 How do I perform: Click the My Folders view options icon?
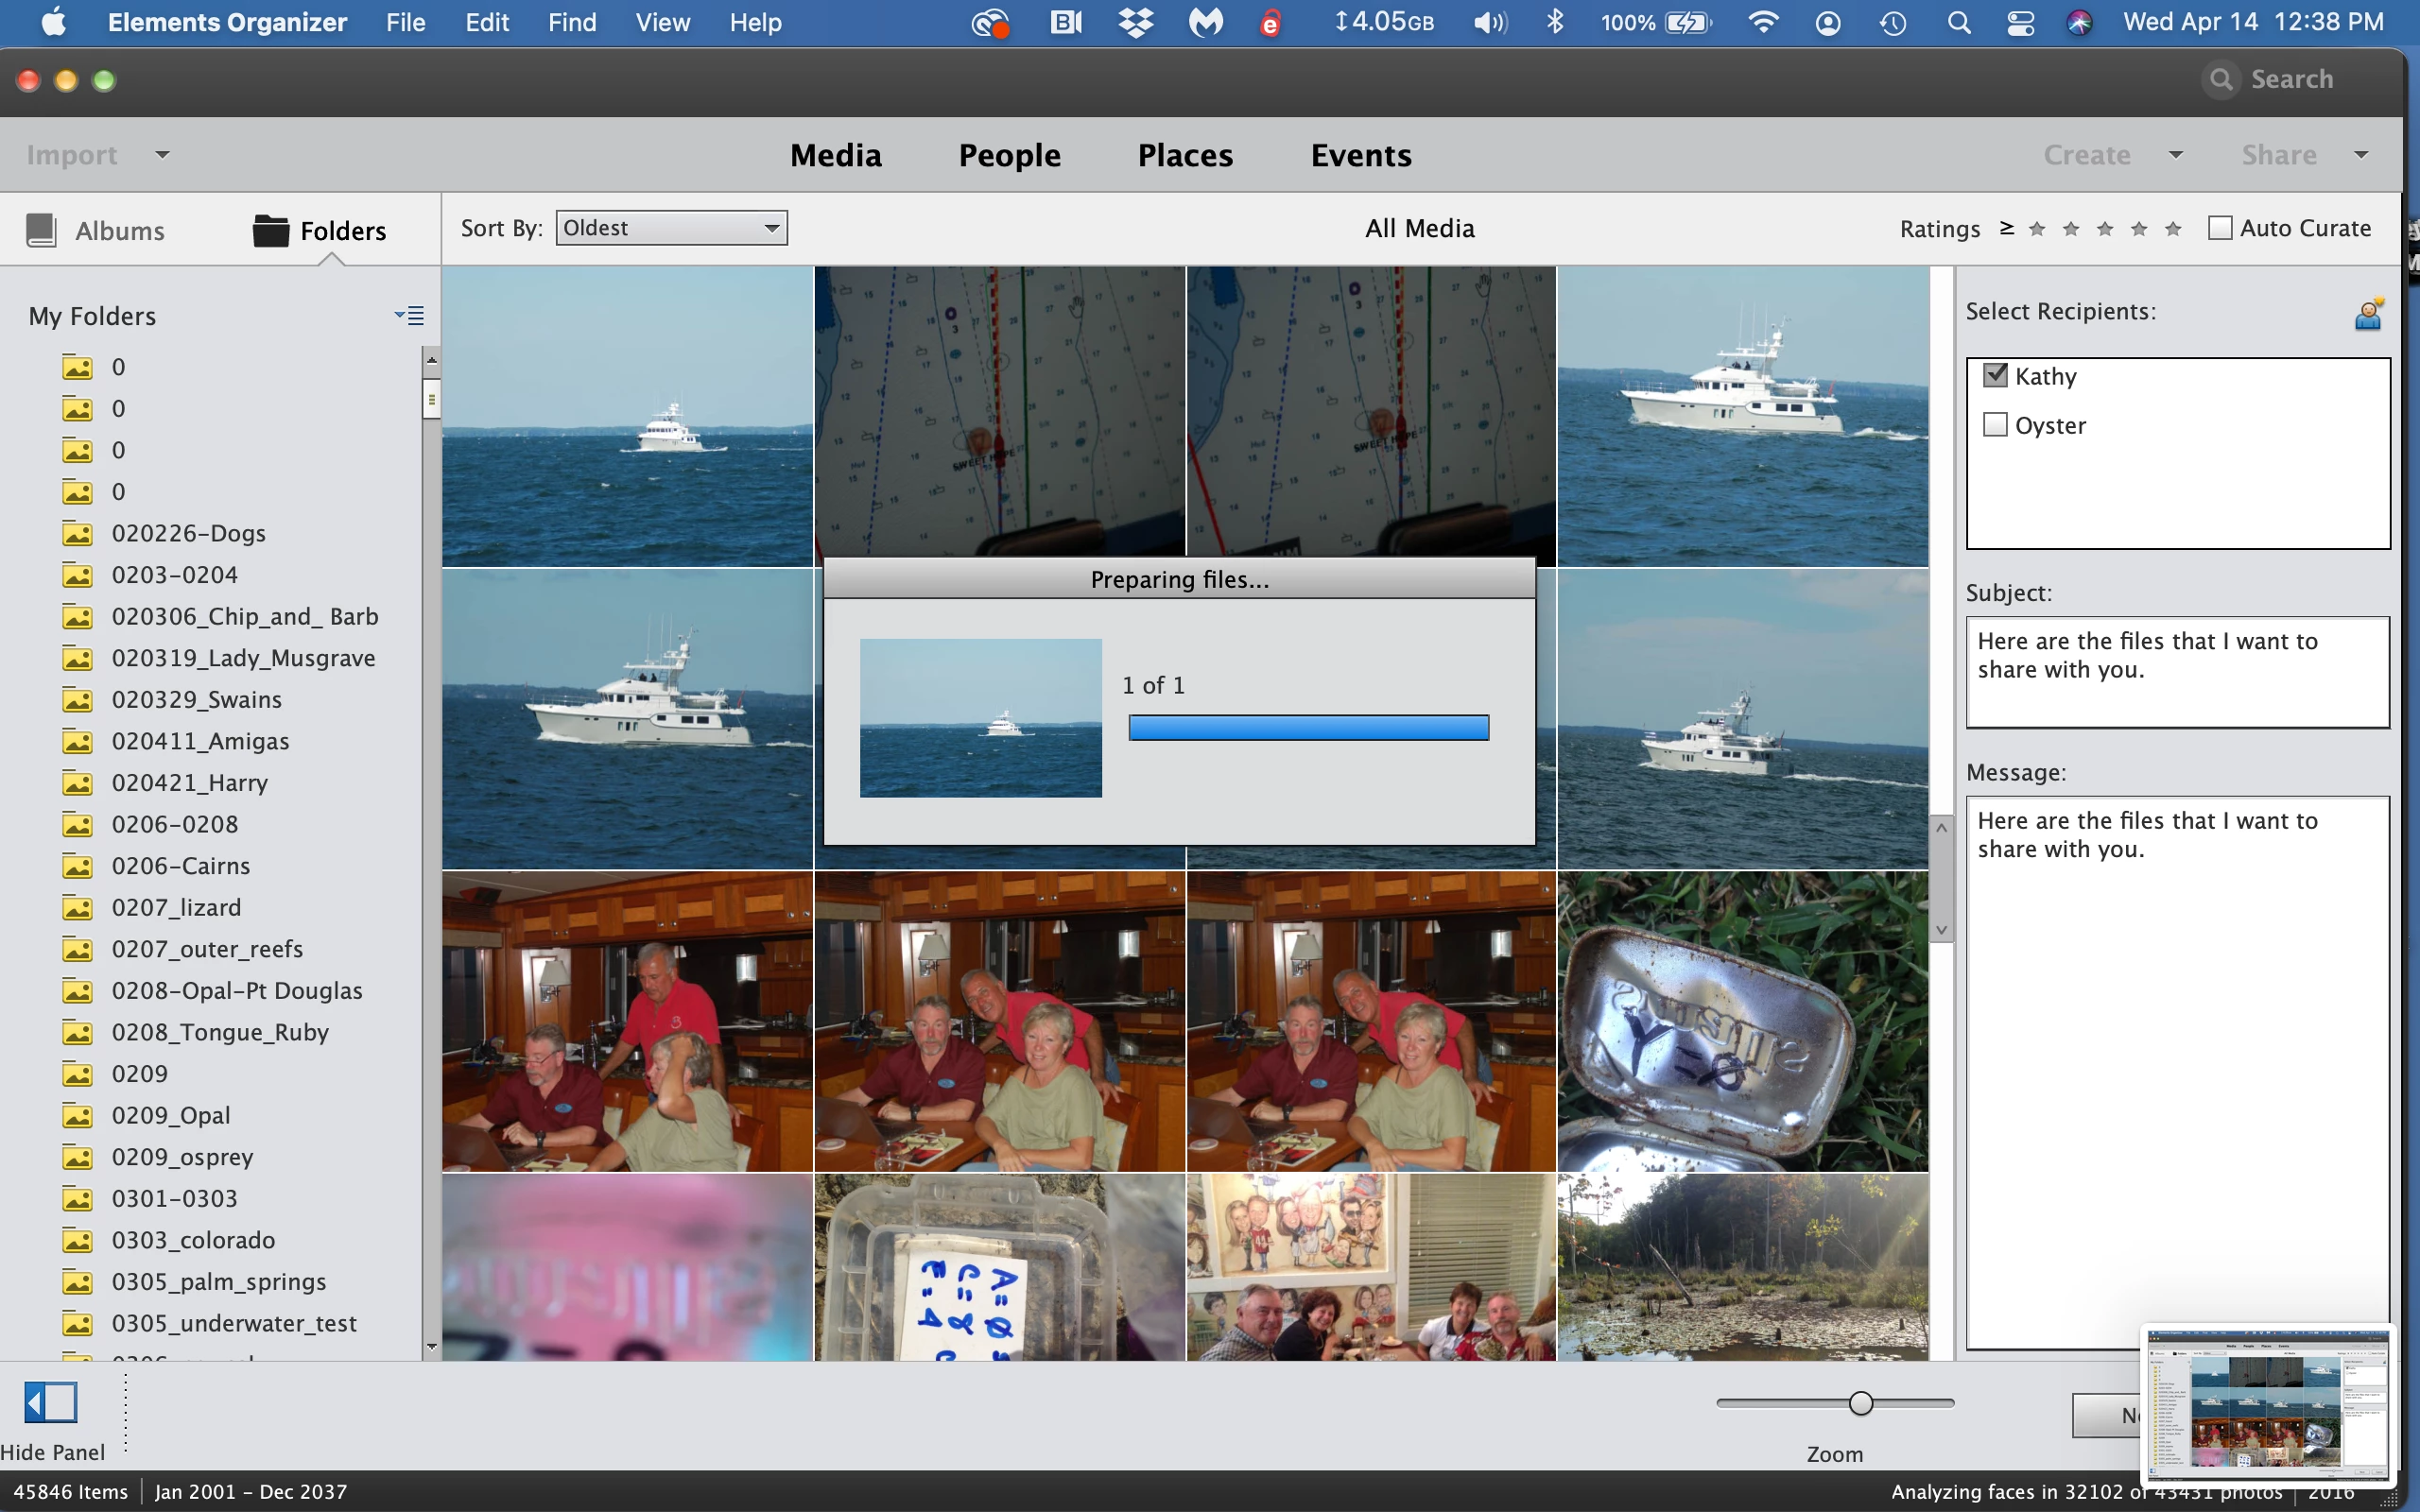409,316
